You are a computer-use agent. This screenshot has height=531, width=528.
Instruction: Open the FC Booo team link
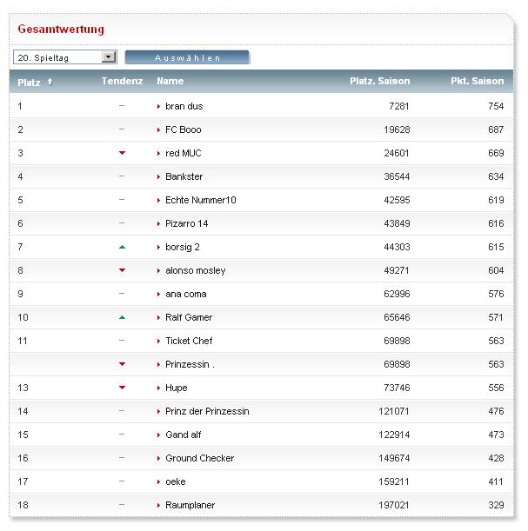[x=183, y=129]
